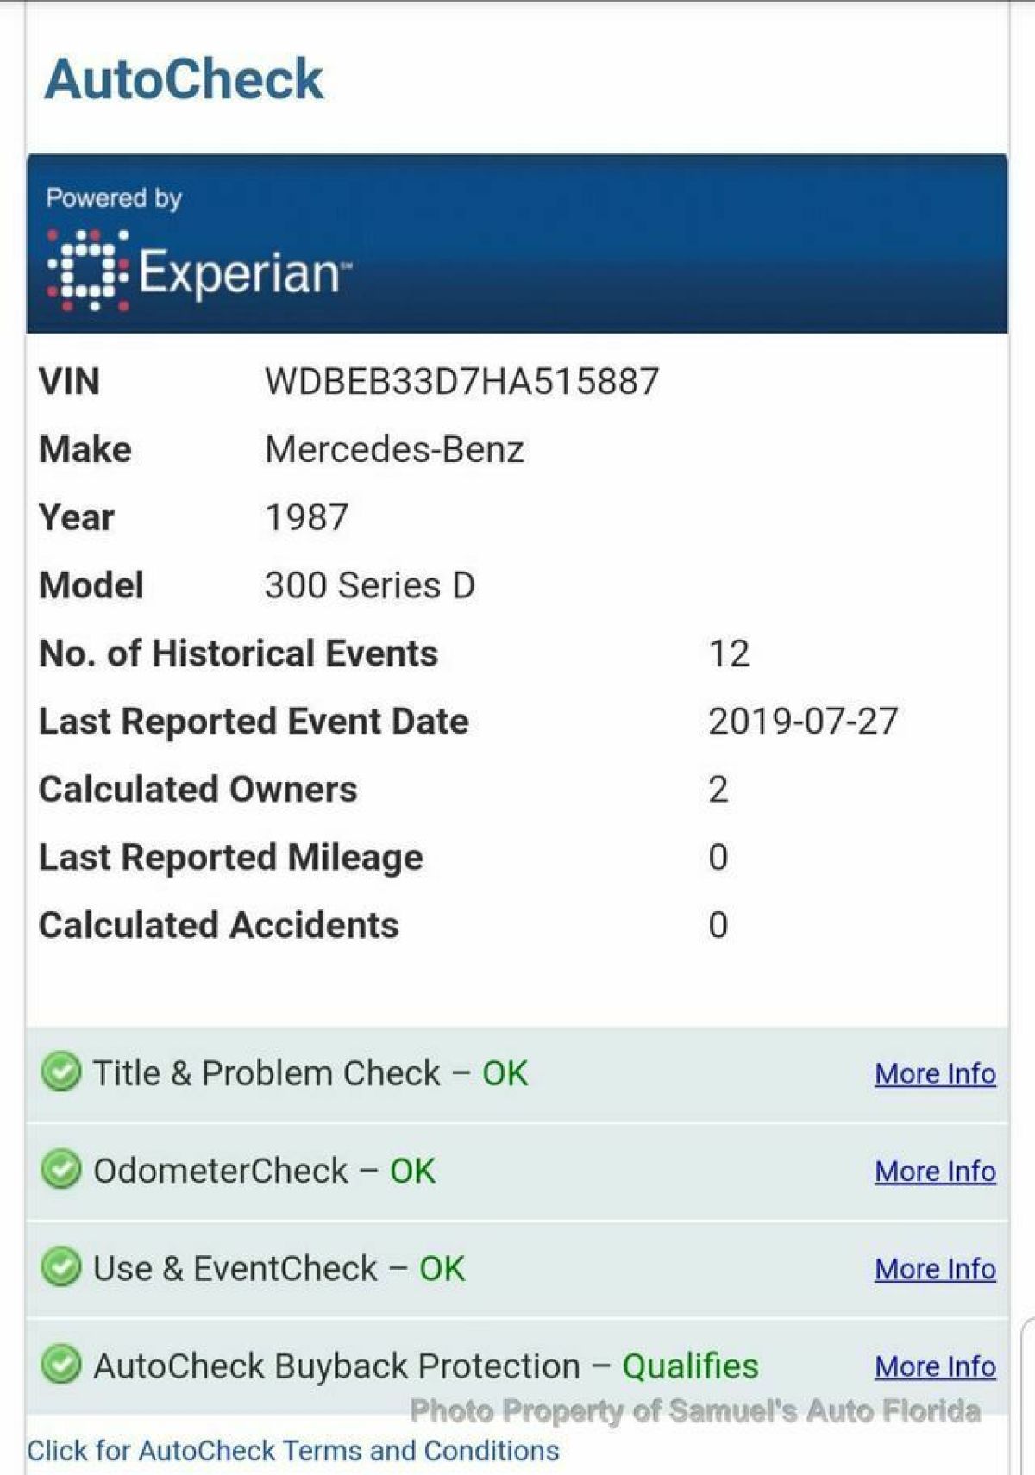1035x1475 pixels.
Task: Click the Mercedes-Benz make value
Action: tap(394, 449)
